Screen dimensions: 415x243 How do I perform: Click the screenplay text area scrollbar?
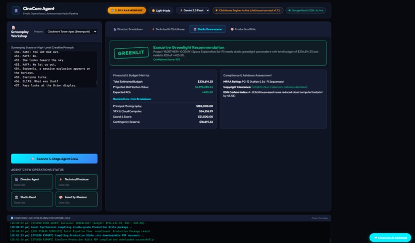click(x=96, y=82)
